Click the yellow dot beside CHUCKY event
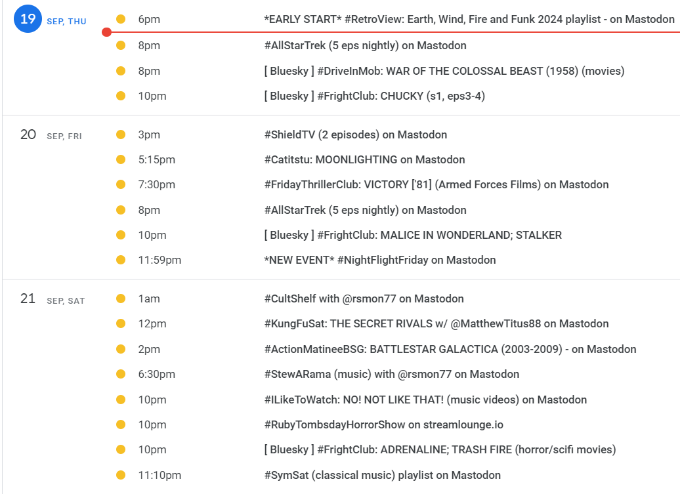The image size is (680, 494). coord(121,96)
